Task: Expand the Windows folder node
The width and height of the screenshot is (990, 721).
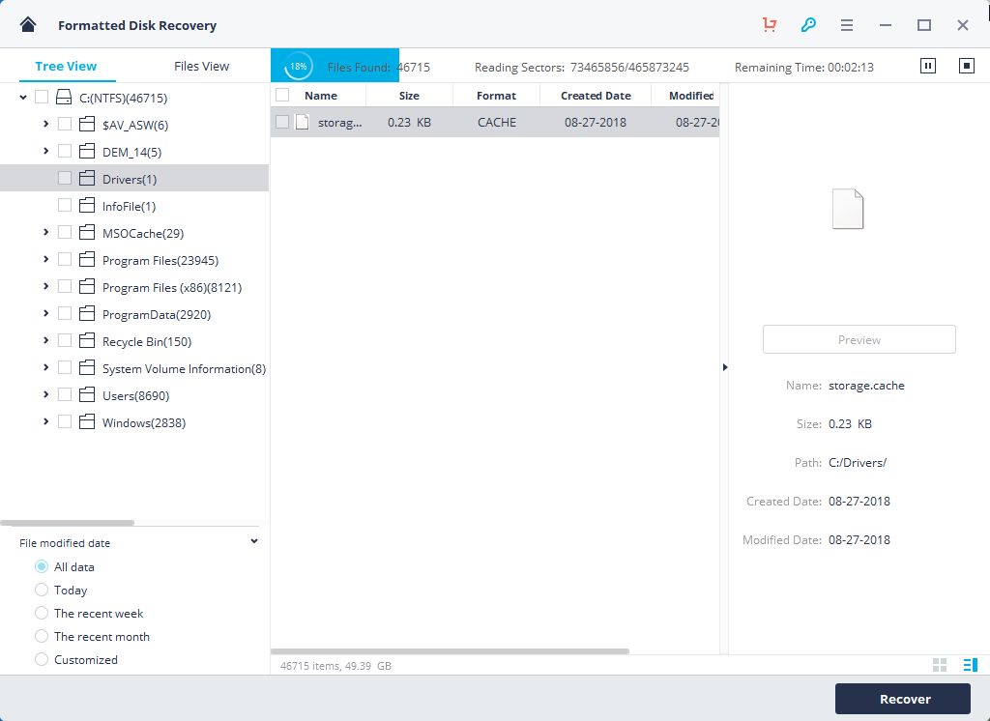Action: pos(46,422)
